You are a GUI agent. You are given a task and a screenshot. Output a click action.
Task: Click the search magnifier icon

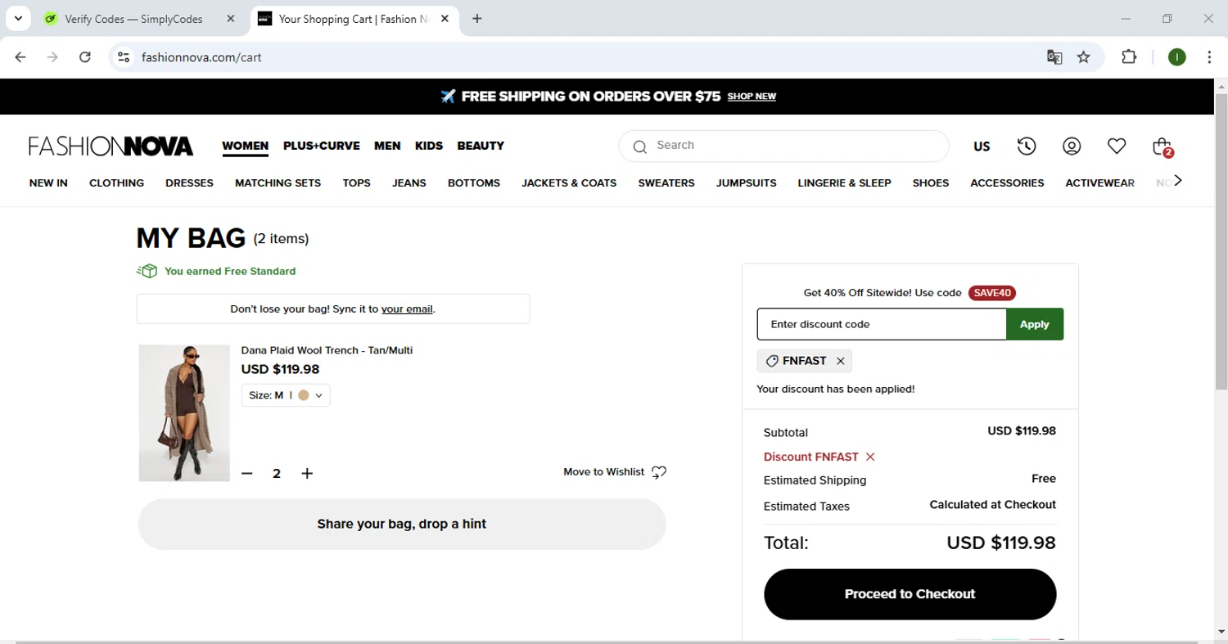640,146
